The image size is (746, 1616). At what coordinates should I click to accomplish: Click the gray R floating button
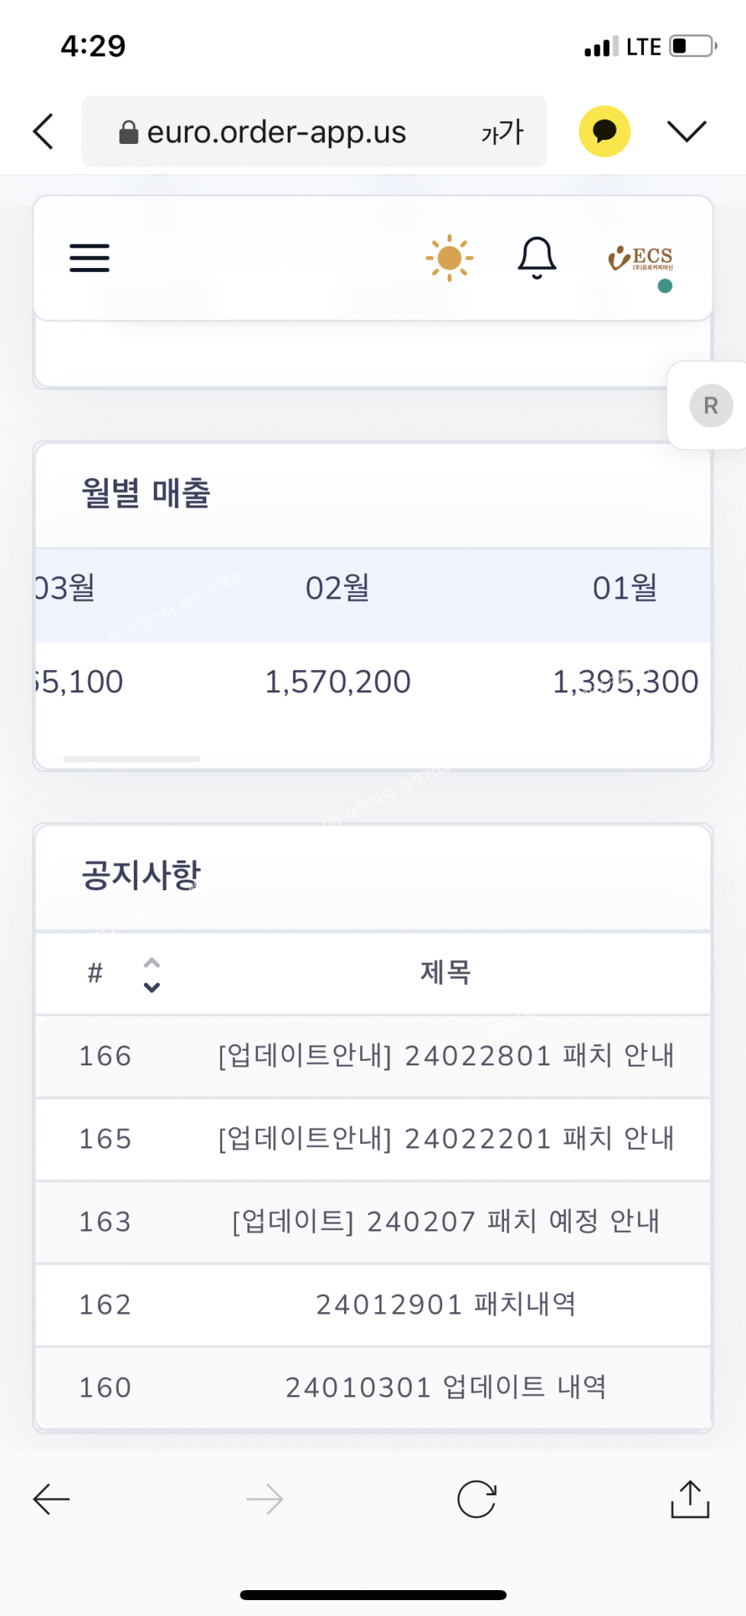pos(711,405)
